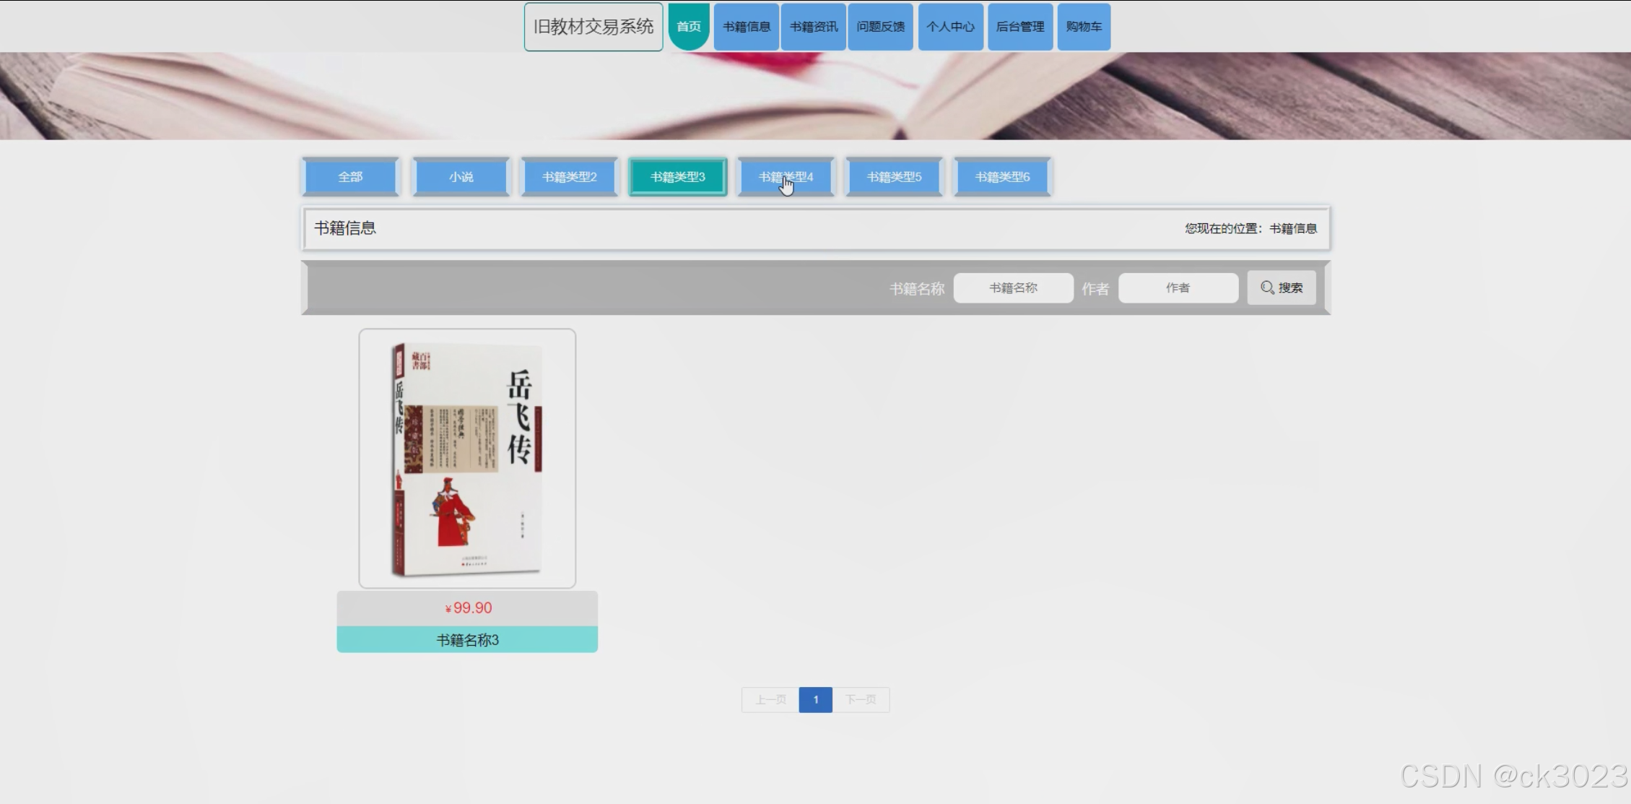Choose the 书籍类型4 category

786,177
